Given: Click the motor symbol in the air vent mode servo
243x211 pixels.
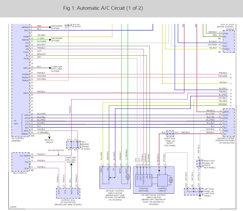Looking at the screenshot, I should coord(171,180).
